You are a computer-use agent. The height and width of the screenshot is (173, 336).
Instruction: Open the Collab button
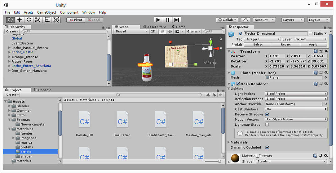[227, 20]
